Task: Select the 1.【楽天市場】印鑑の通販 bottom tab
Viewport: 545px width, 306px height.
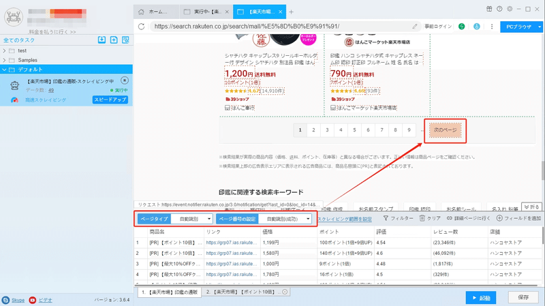Action: [170, 292]
